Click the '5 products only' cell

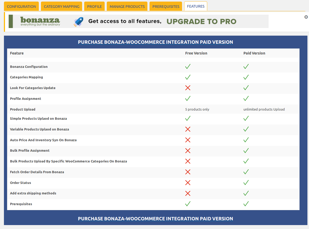point(197,109)
